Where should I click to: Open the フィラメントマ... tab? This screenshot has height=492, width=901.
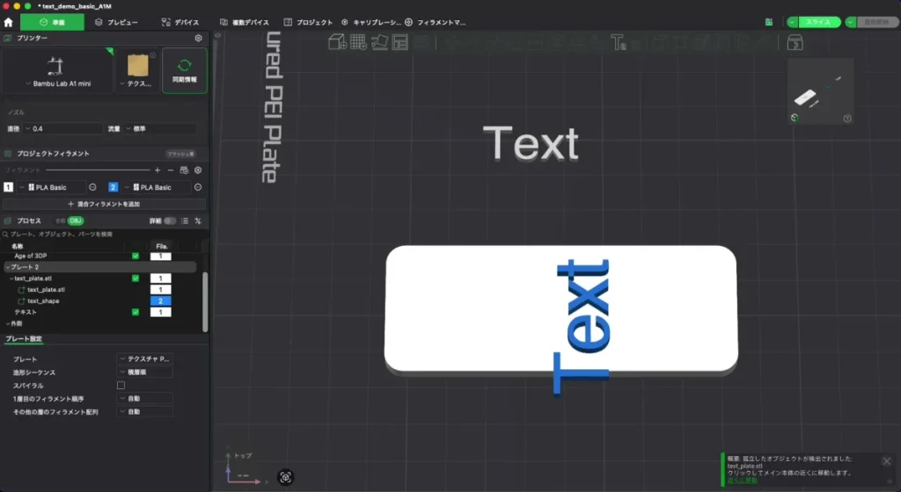tap(436, 22)
